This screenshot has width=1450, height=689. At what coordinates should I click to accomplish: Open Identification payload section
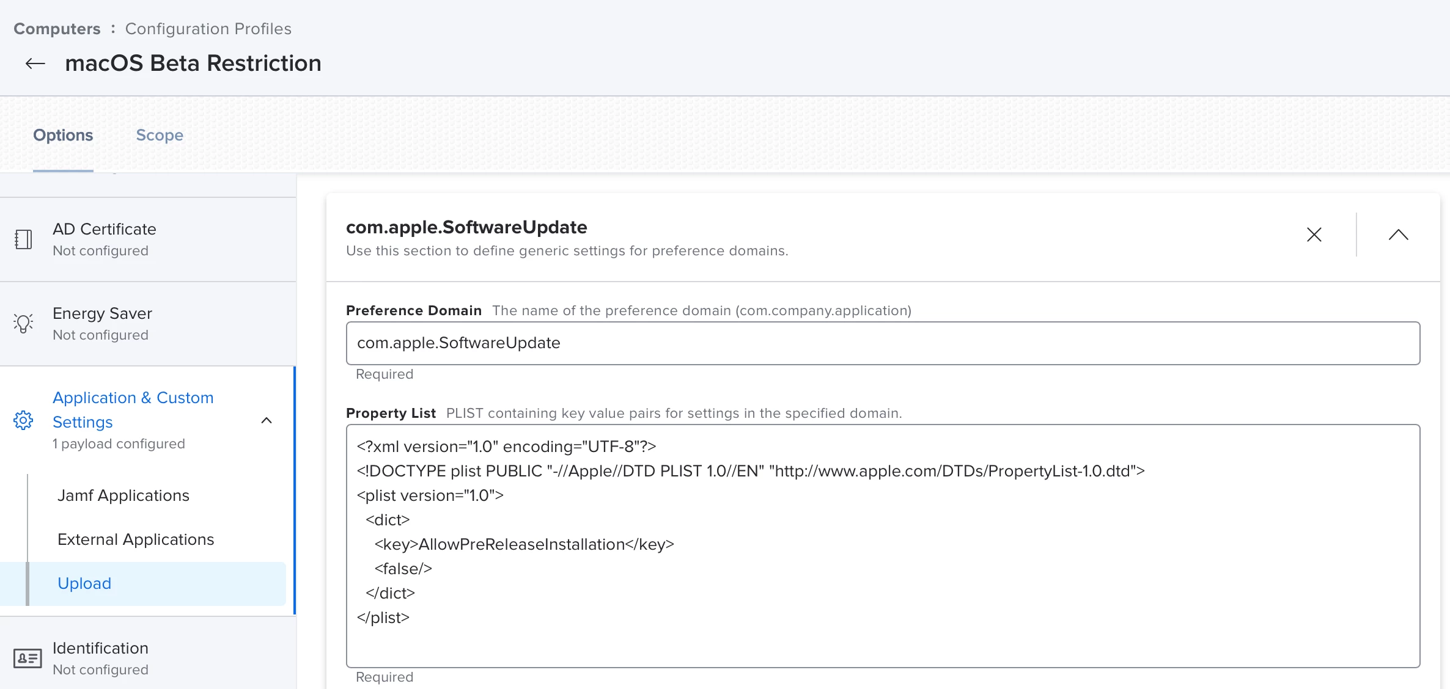coord(100,657)
